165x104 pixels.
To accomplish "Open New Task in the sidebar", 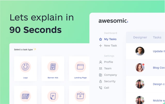I will tap(110, 46).
